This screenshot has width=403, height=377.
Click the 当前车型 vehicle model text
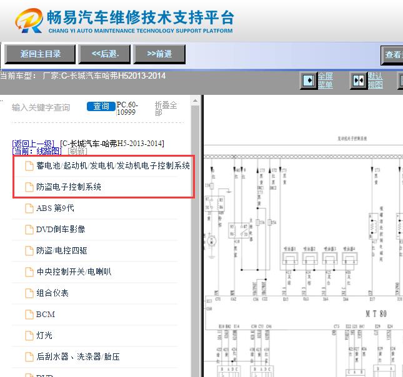click(82, 76)
